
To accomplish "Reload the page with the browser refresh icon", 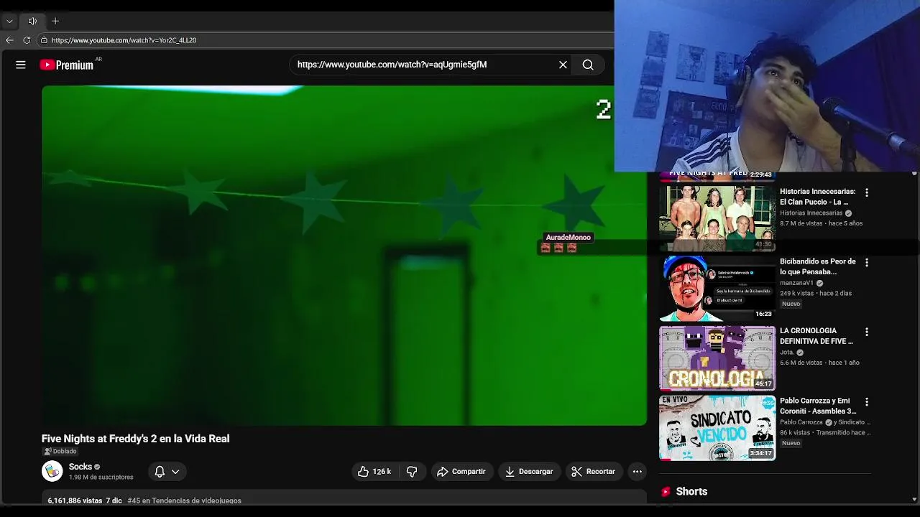I will (x=27, y=40).
